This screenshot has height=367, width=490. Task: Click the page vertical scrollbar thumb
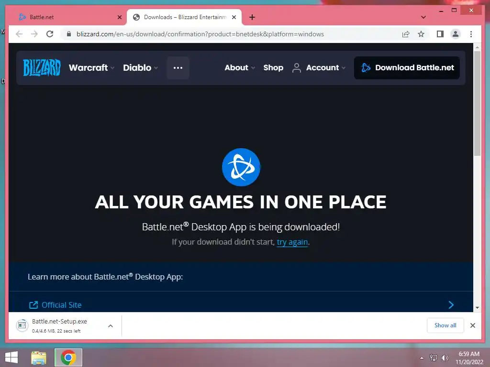tap(477, 103)
